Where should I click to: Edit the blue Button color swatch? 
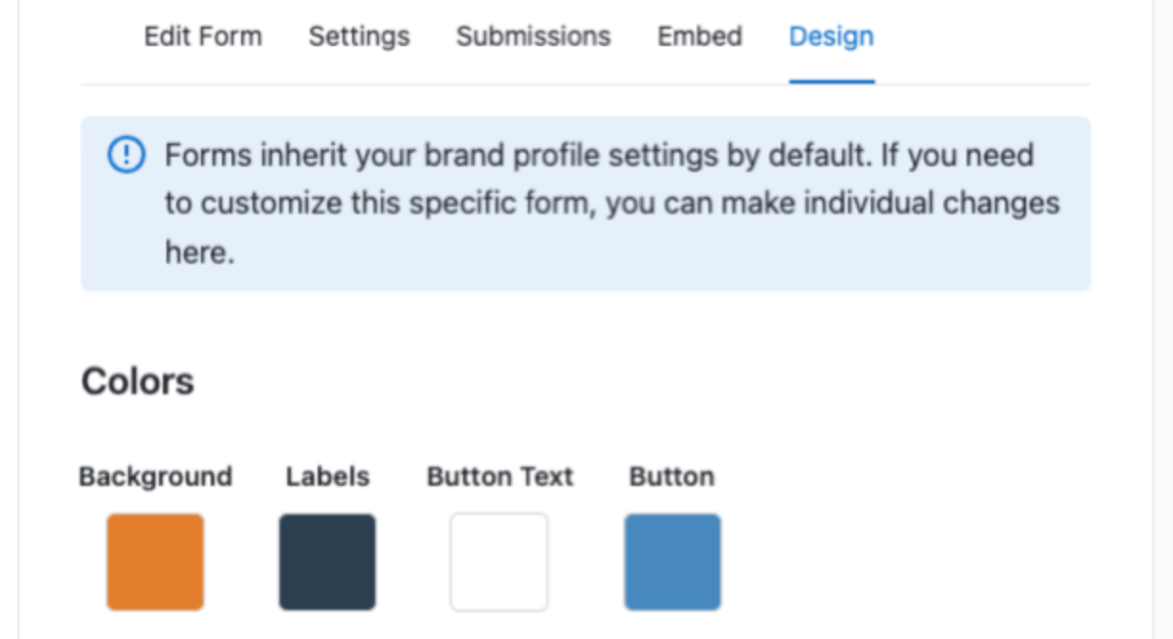point(673,562)
